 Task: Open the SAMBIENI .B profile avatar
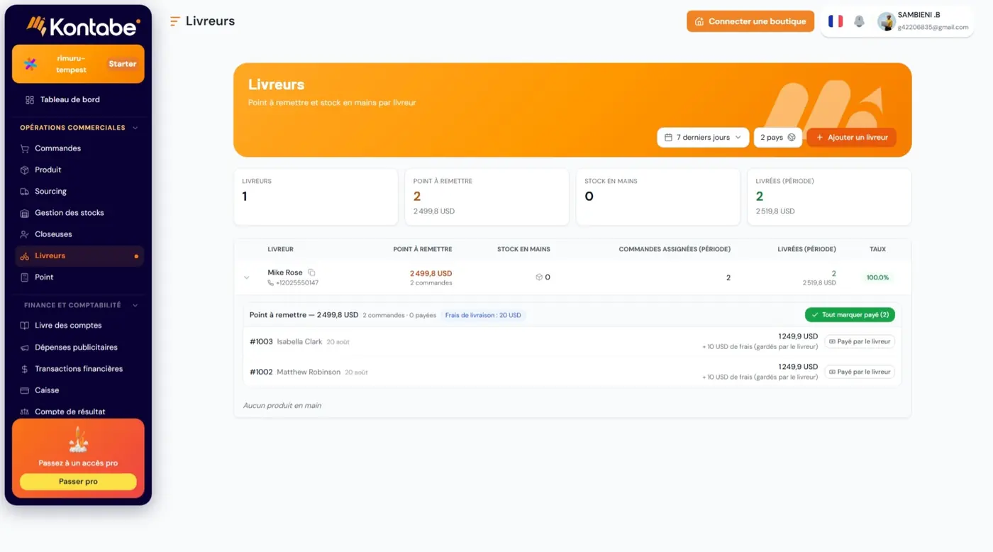click(886, 21)
